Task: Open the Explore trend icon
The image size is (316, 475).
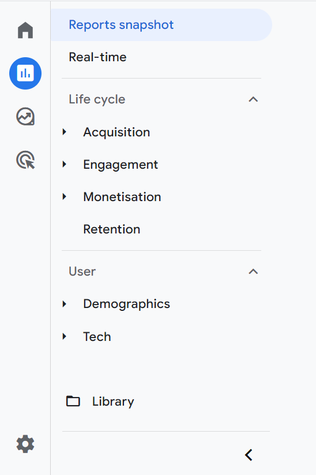Action: coord(25,117)
